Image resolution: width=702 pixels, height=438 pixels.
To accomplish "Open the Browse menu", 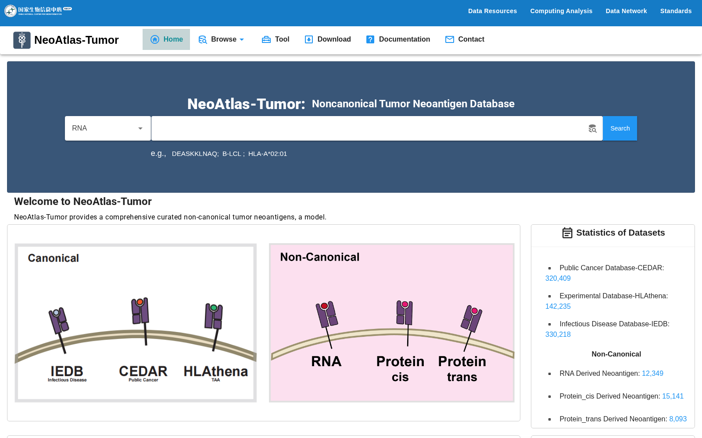I will 221,39.
